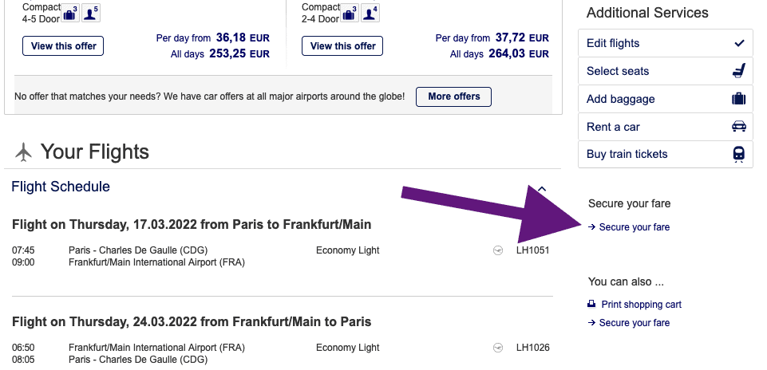Click the train icon beside Buy train tickets
The image size is (767, 370).
[x=738, y=154]
